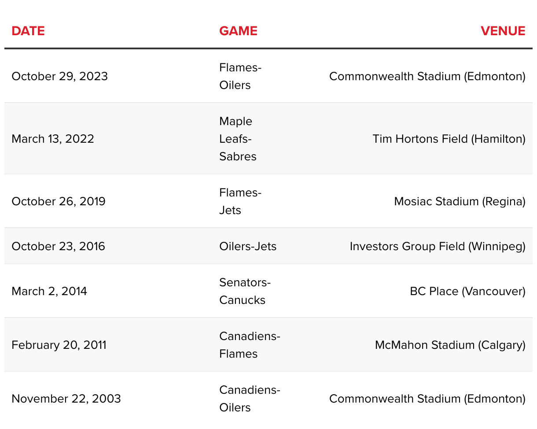This screenshot has height=429, width=537.
Task: Click the DATE column header
Action: [x=28, y=31]
